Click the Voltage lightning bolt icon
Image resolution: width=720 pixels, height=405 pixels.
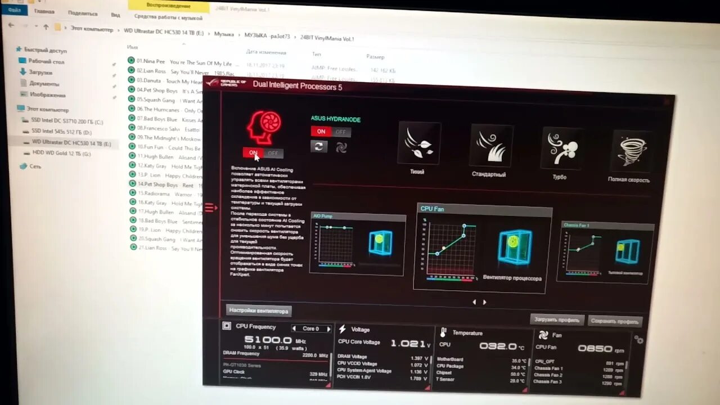(x=342, y=329)
